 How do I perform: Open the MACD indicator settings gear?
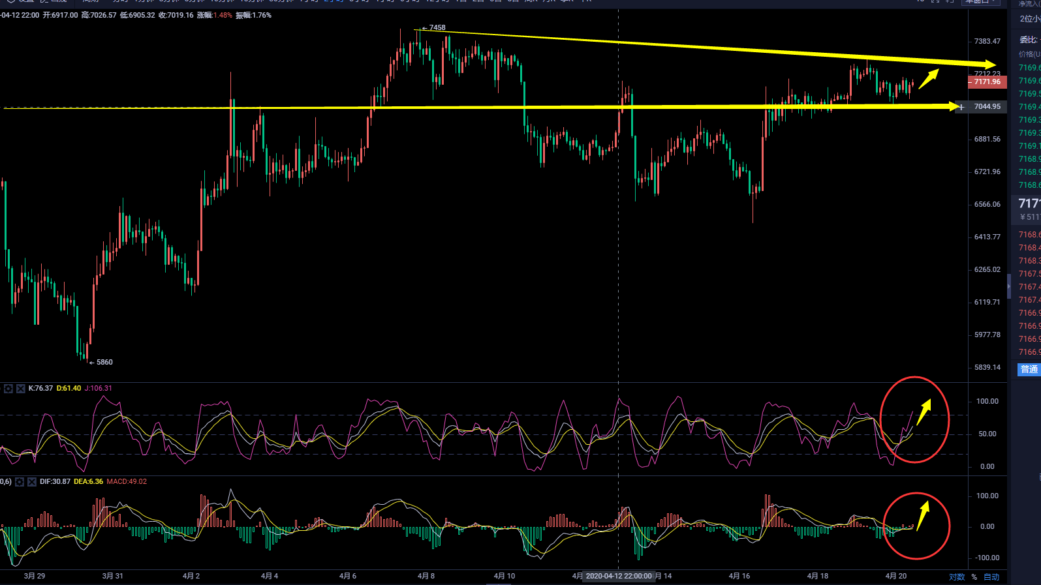20,482
